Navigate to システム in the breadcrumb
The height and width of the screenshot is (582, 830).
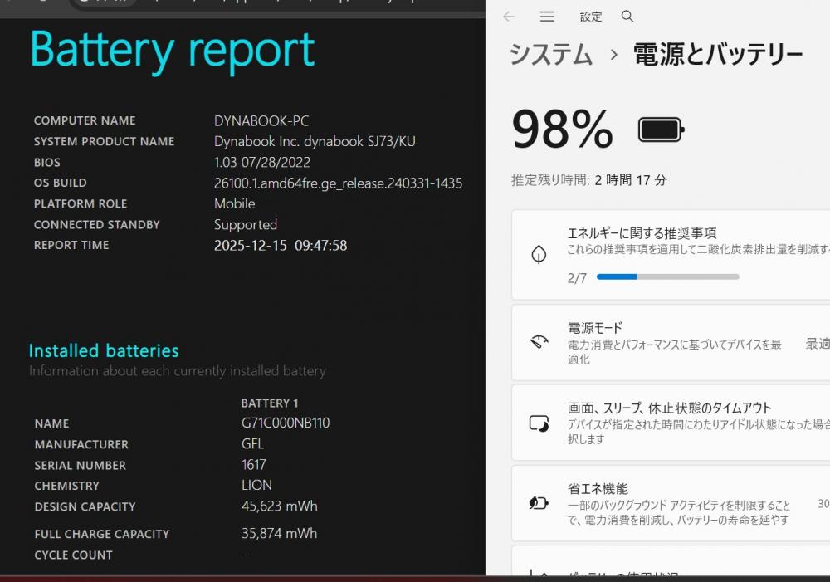(x=550, y=55)
